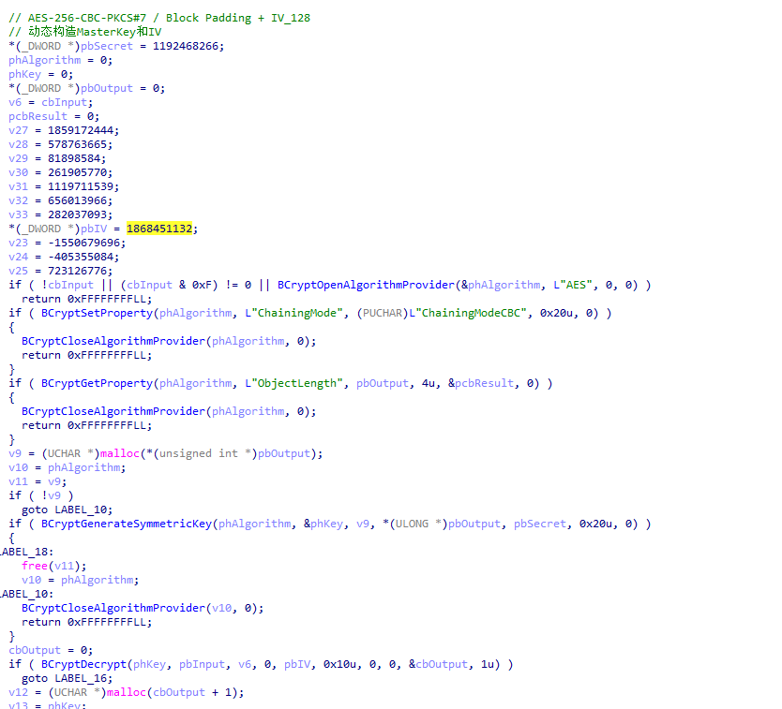This screenshot has width=782, height=709.
Task: Click the (PUCHAR) cast in BCryptSetProperty
Action: (383, 313)
